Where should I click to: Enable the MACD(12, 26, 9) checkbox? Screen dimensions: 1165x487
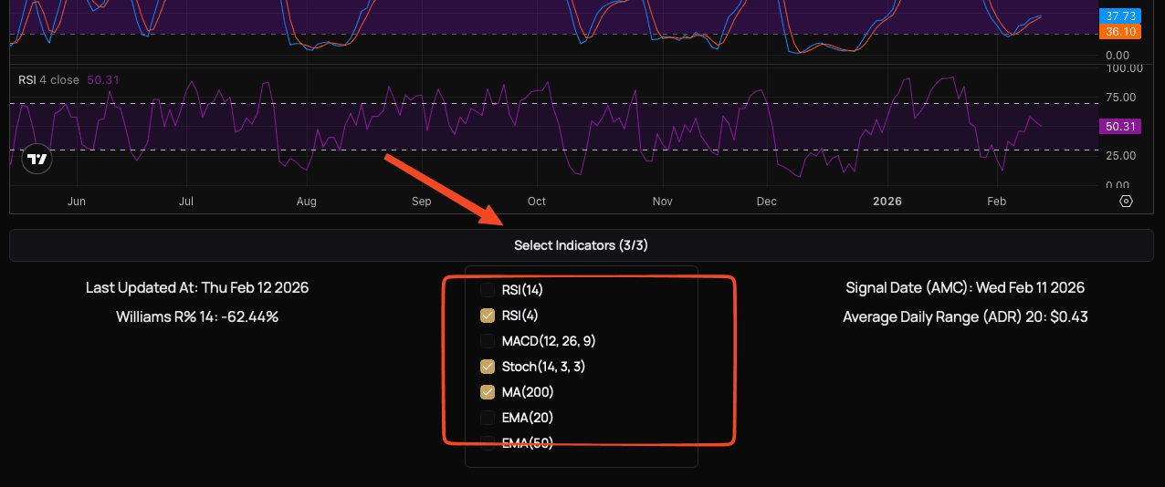pyautogui.click(x=488, y=342)
